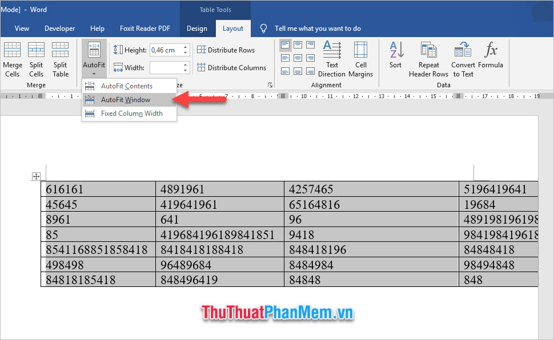Decrease row Height with down arrow
The width and height of the screenshot is (554, 340).
click(x=186, y=53)
